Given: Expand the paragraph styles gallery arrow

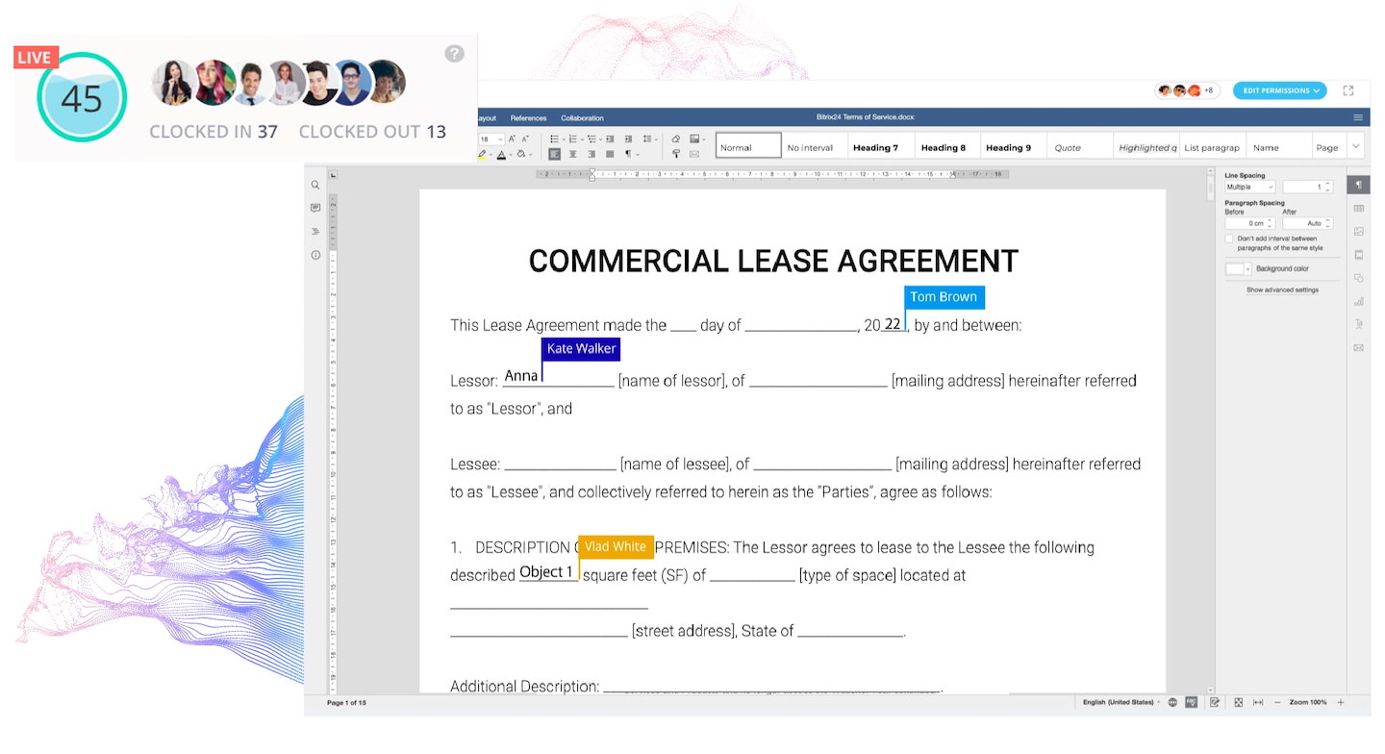Looking at the screenshot, I should coord(1356,147).
